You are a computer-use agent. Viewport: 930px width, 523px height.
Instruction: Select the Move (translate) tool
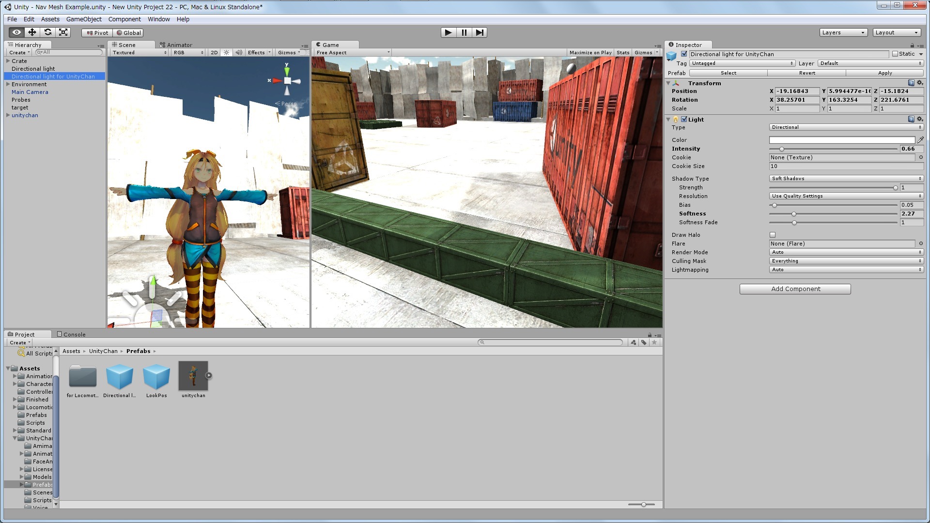32,32
